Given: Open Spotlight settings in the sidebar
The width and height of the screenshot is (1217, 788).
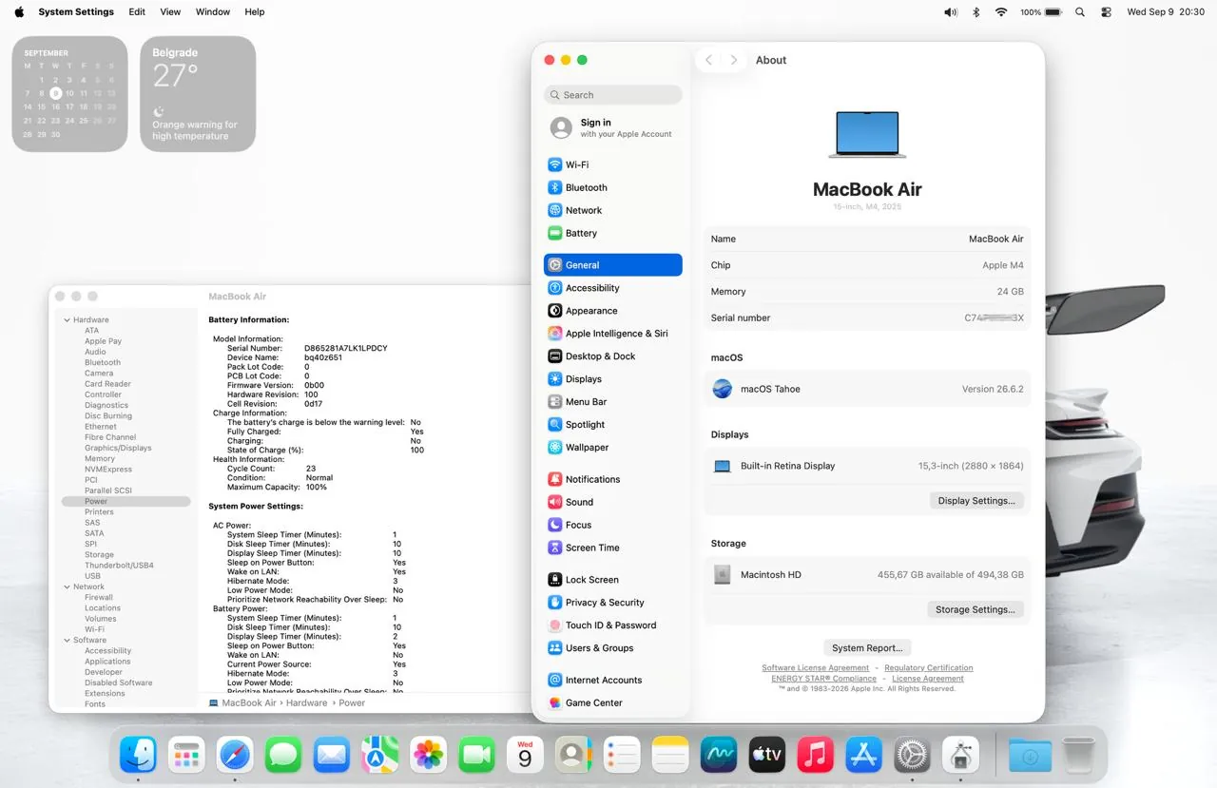Looking at the screenshot, I should click(612, 425).
